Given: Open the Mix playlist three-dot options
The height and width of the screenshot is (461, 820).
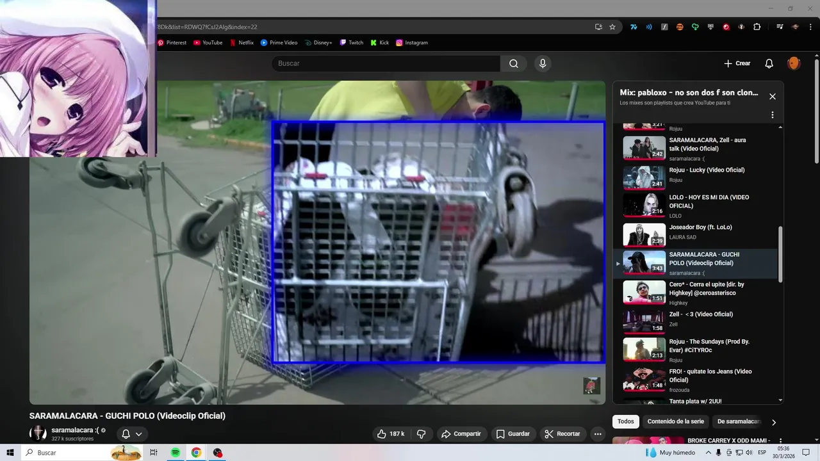Looking at the screenshot, I should click(773, 115).
